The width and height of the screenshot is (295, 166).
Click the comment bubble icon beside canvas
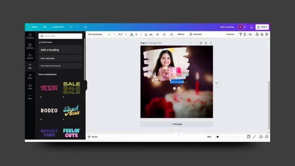217,83
